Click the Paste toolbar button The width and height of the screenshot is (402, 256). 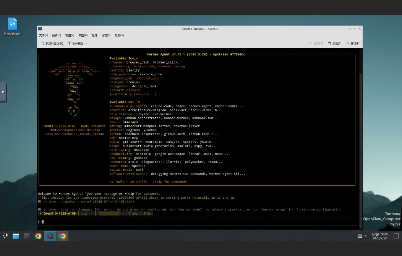(335, 44)
